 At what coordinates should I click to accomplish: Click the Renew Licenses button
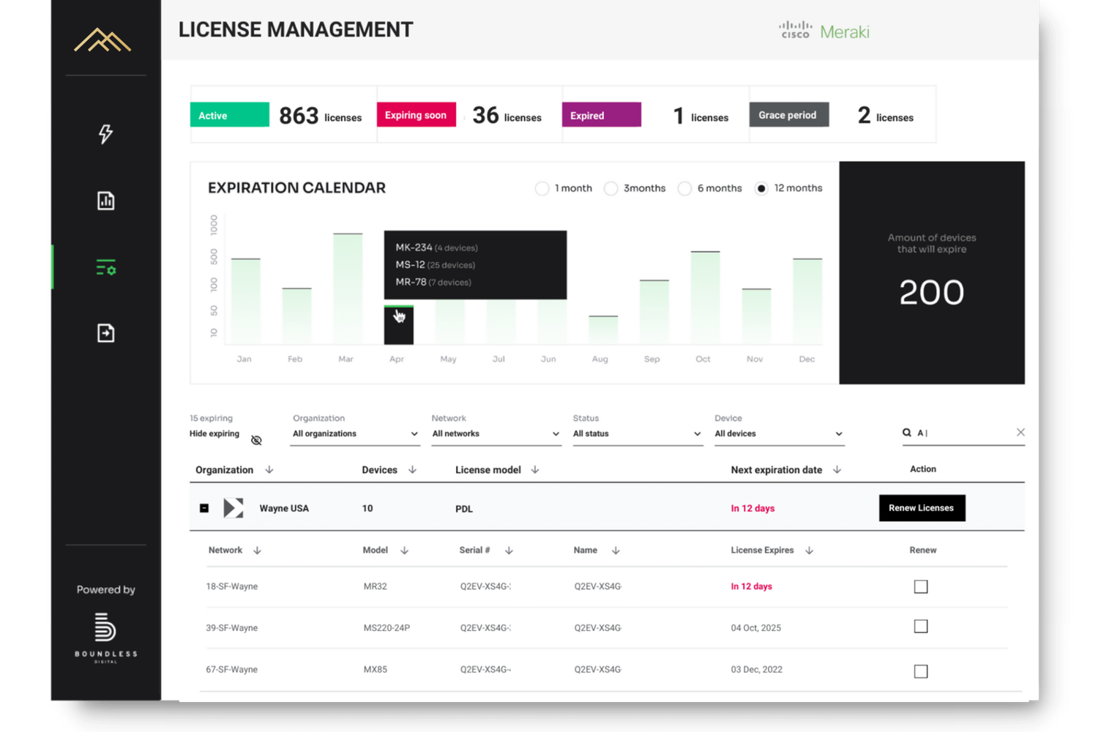[922, 508]
